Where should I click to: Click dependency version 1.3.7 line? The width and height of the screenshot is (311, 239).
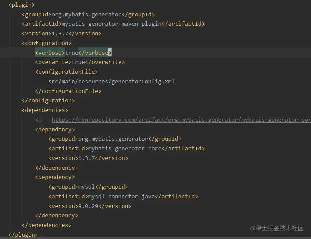point(88,158)
